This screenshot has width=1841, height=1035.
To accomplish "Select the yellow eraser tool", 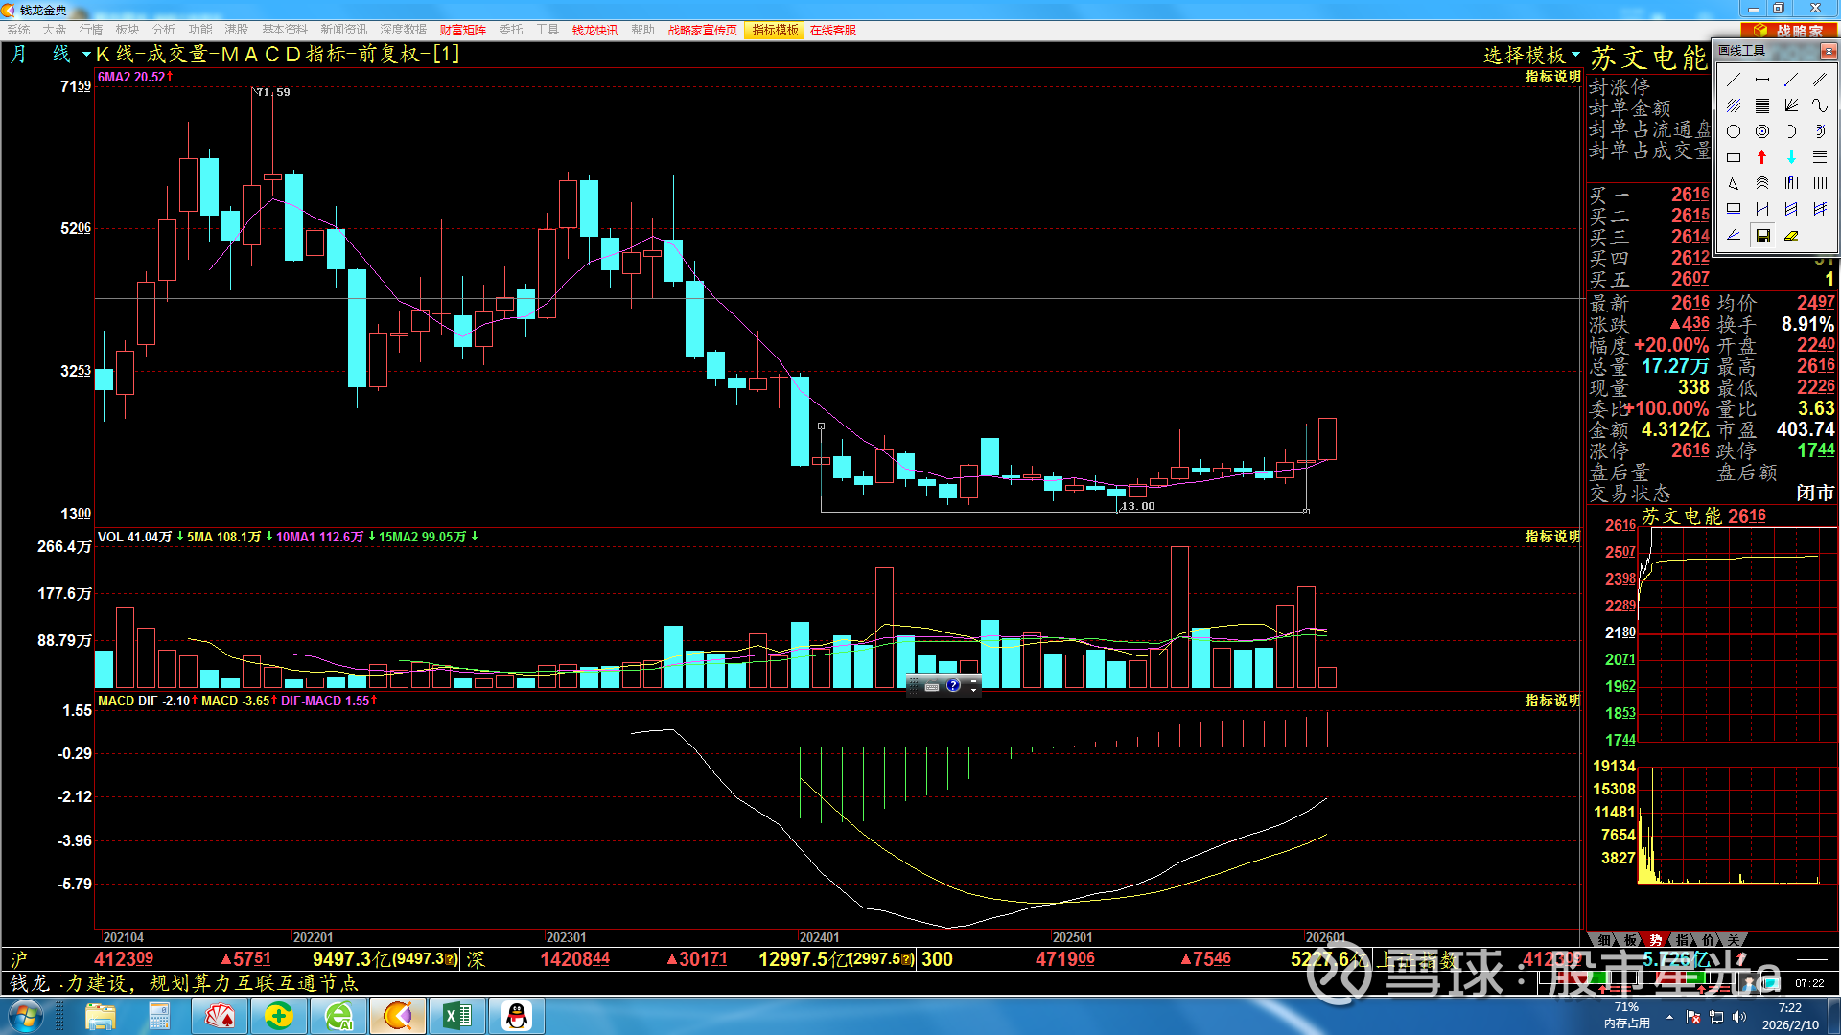I will click(1791, 236).
